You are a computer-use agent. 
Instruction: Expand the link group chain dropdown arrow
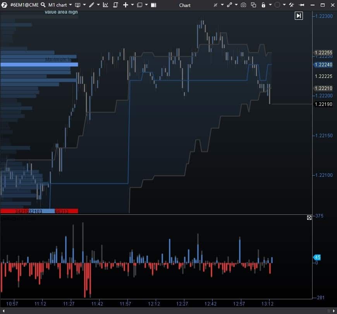[x=236, y=5]
